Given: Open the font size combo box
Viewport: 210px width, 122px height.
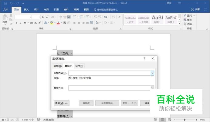Looking at the screenshot, I should pyautogui.click(x=36, y=17).
